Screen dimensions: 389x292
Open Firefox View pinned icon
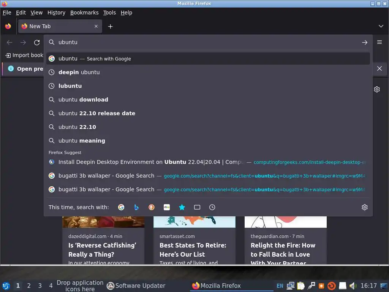point(8,26)
